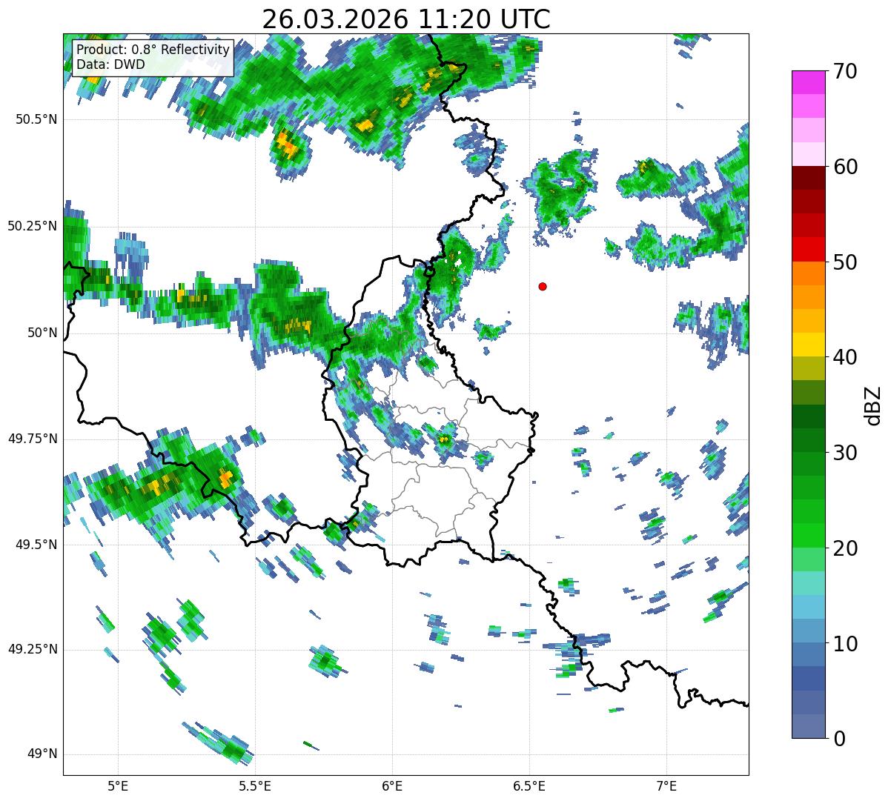The height and width of the screenshot is (801, 891).
Task: Click the longitude label '5°E'
Action: tap(118, 785)
